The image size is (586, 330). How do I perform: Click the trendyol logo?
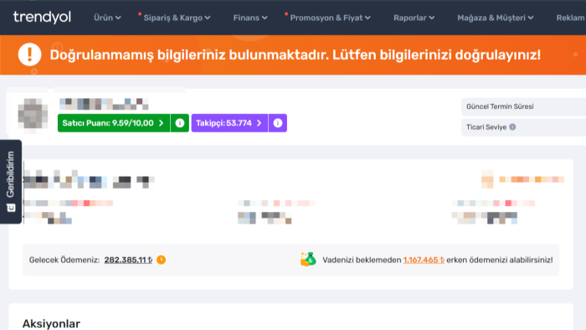click(42, 18)
